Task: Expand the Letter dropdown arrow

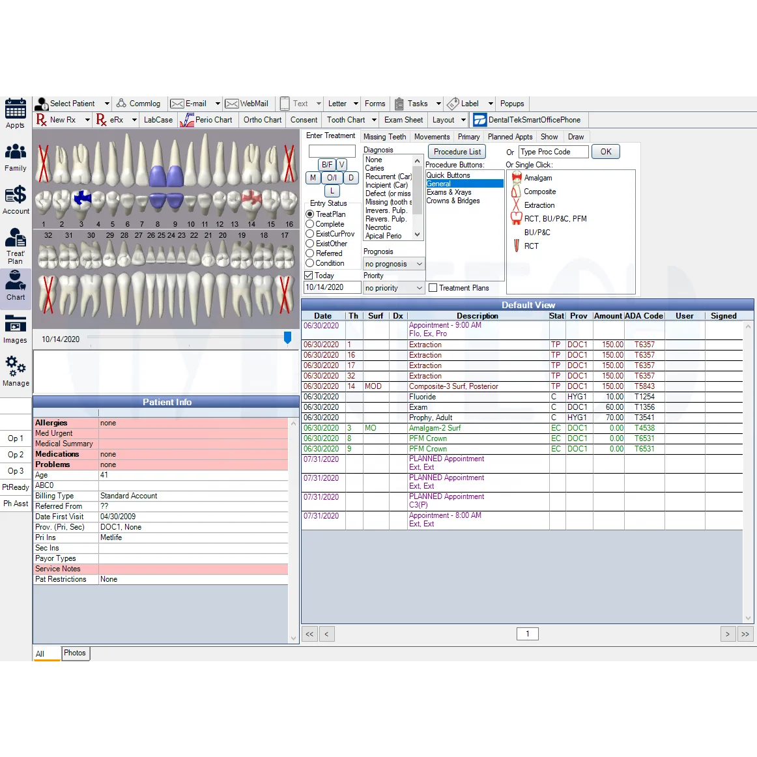Action: coord(356,104)
